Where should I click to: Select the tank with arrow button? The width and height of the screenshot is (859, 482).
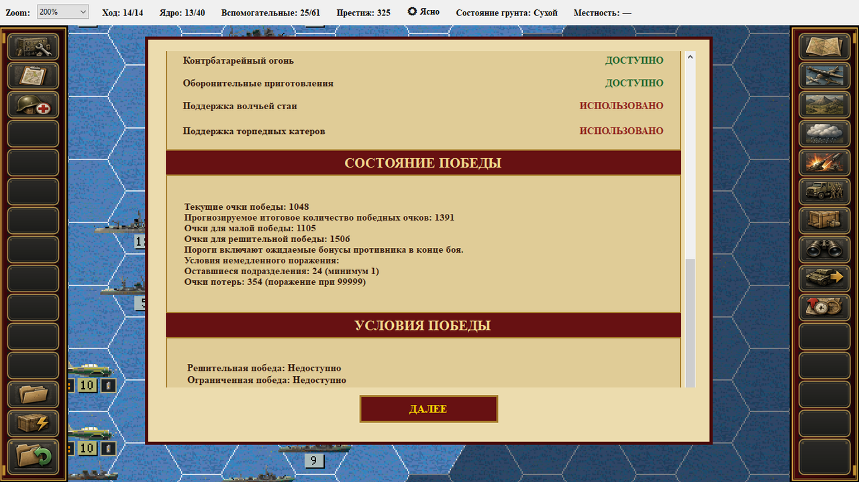(825, 278)
